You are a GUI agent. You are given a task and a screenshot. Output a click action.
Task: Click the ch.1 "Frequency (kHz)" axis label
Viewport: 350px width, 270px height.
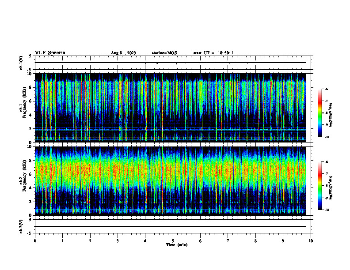24,102
